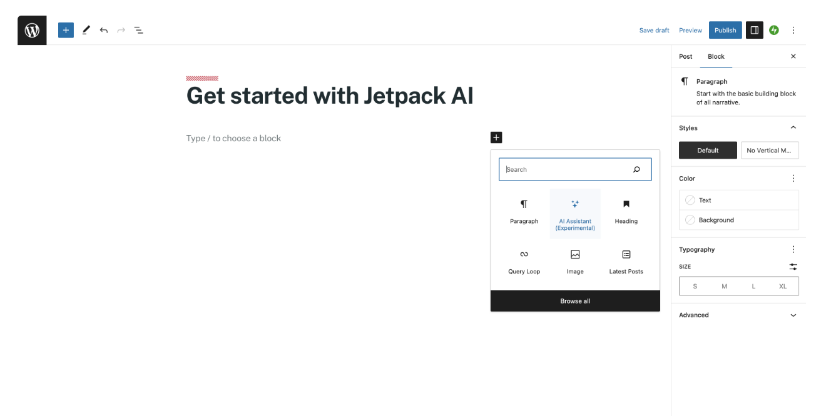Viewport: 836px width, 416px height.
Task: Select the Default style option
Action: tap(708, 151)
